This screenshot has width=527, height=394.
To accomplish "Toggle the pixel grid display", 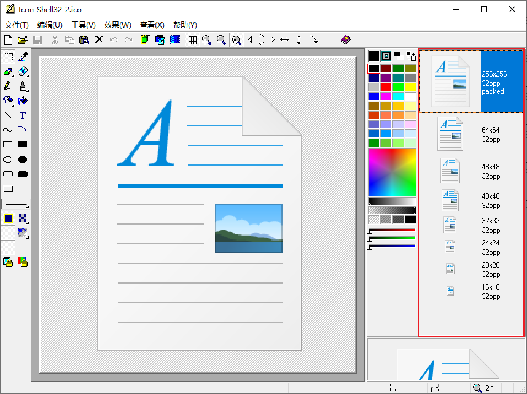I will tap(192, 40).
